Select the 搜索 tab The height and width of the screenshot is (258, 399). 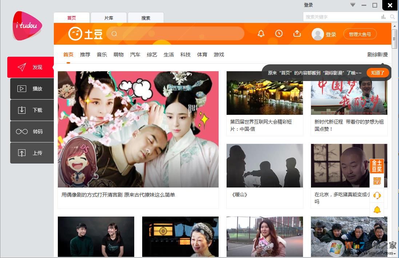145,17
